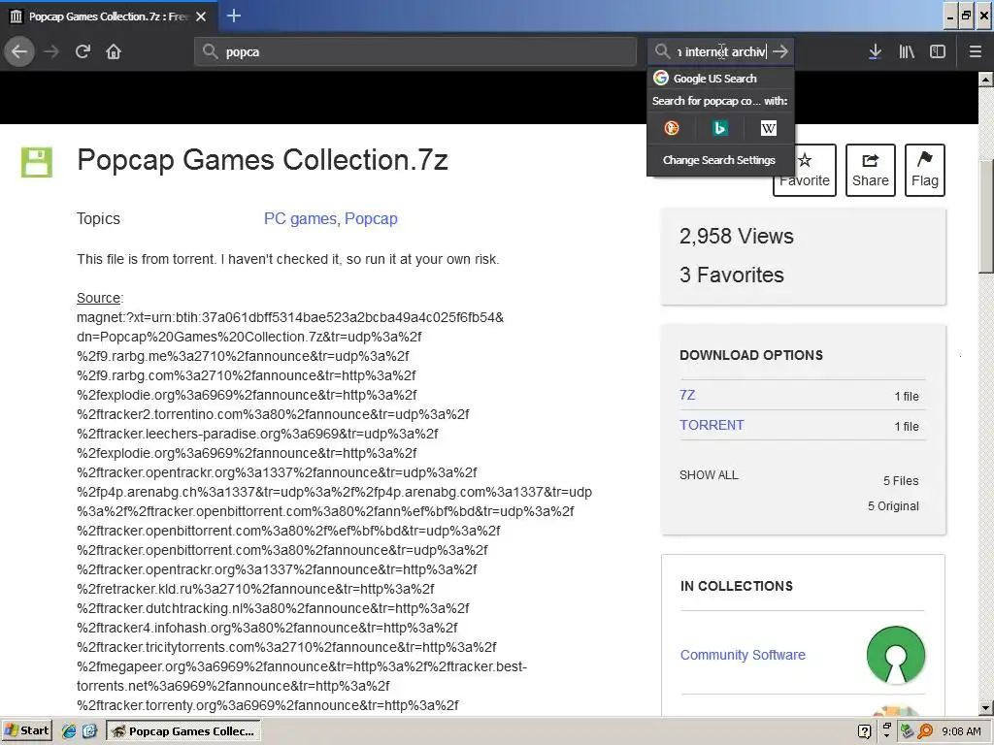
Task: Click the second quick launch icon
Action: [x=89, y=731]
